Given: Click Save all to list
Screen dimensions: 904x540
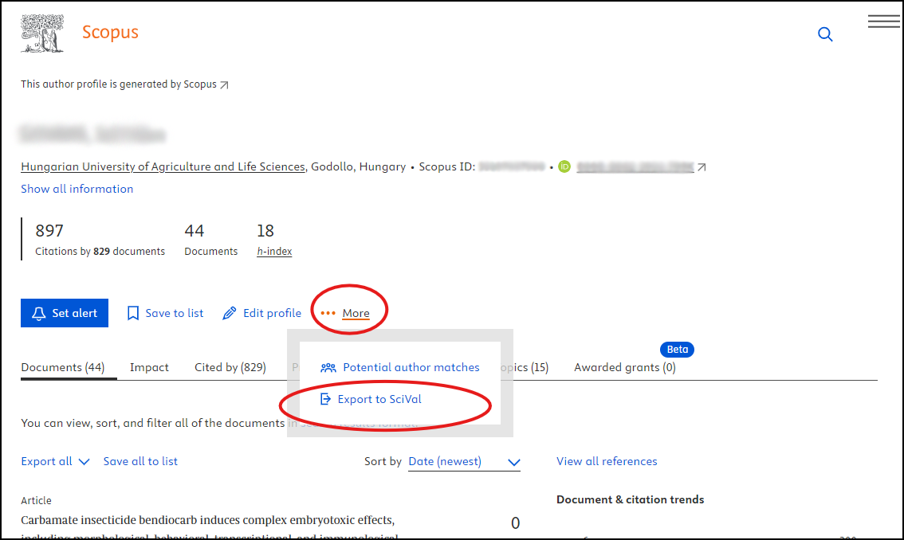Looking at the screenshot, I should (x=140, y=462).
